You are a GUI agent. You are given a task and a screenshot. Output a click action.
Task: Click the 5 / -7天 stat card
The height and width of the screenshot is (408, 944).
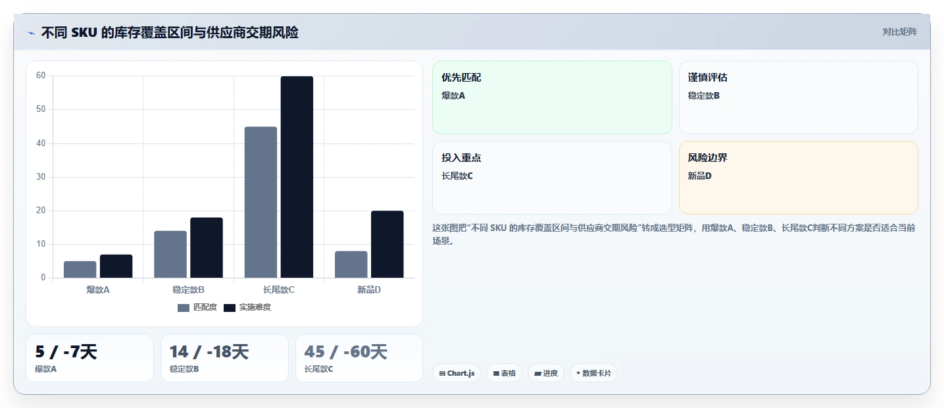click(89, 358)
